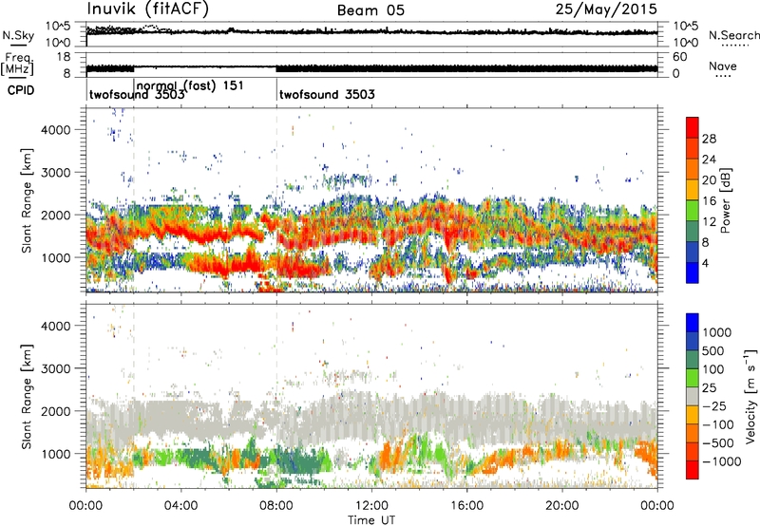Click the 'Velocity [m s-1]' colorbar title

(750, 396)
